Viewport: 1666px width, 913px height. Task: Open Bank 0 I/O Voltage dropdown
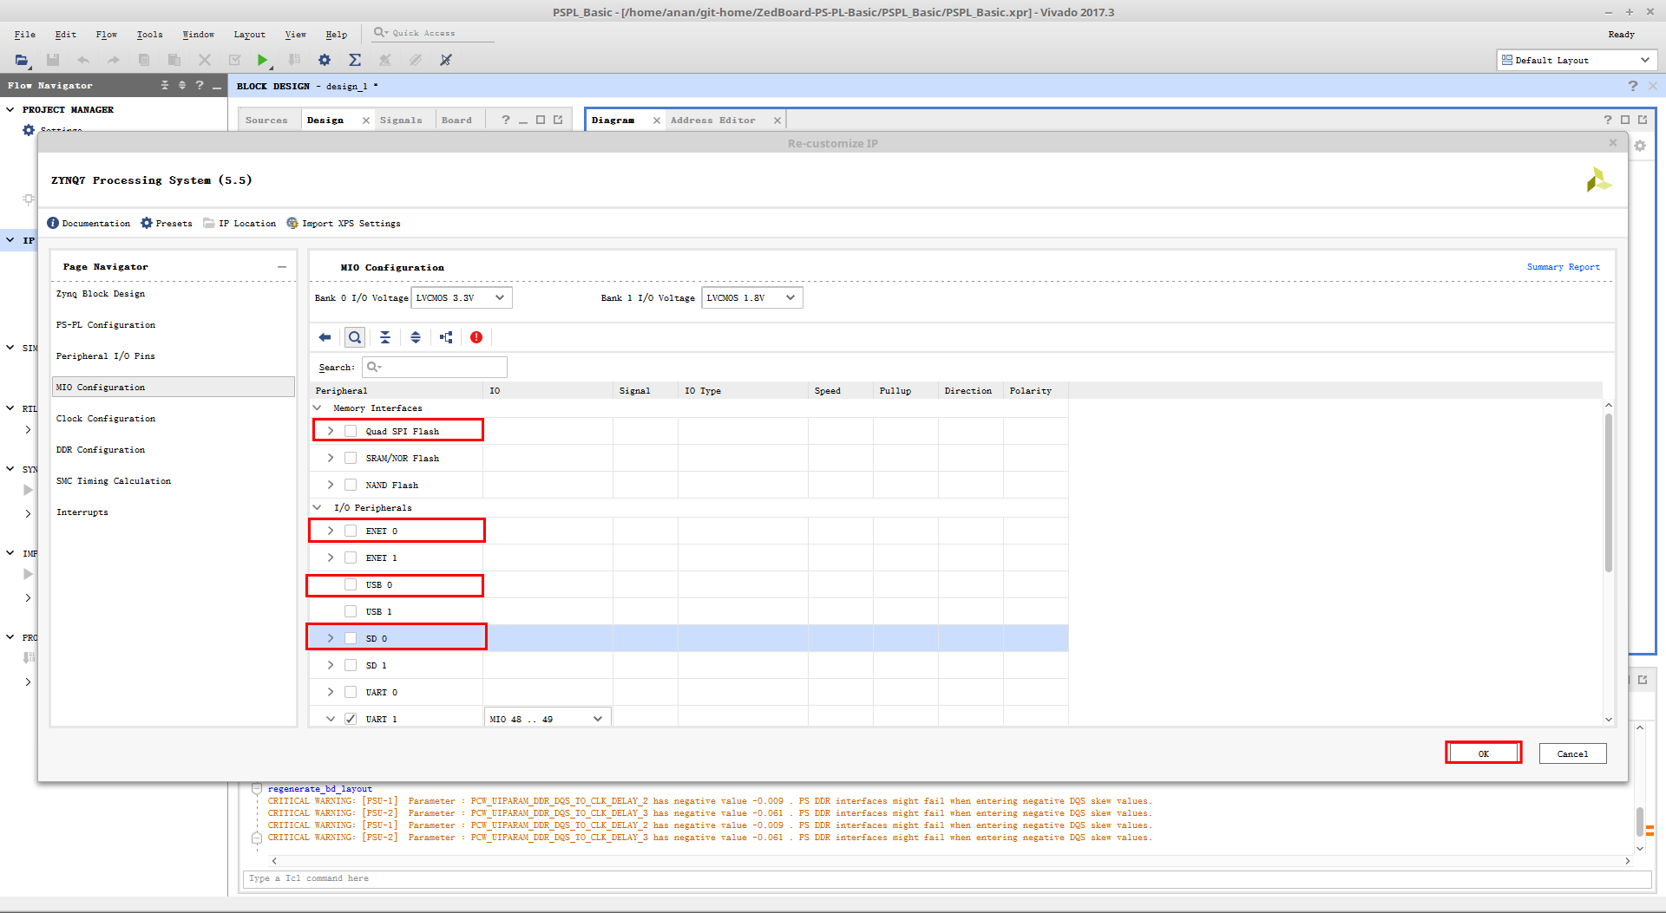(x=462, y=297)
